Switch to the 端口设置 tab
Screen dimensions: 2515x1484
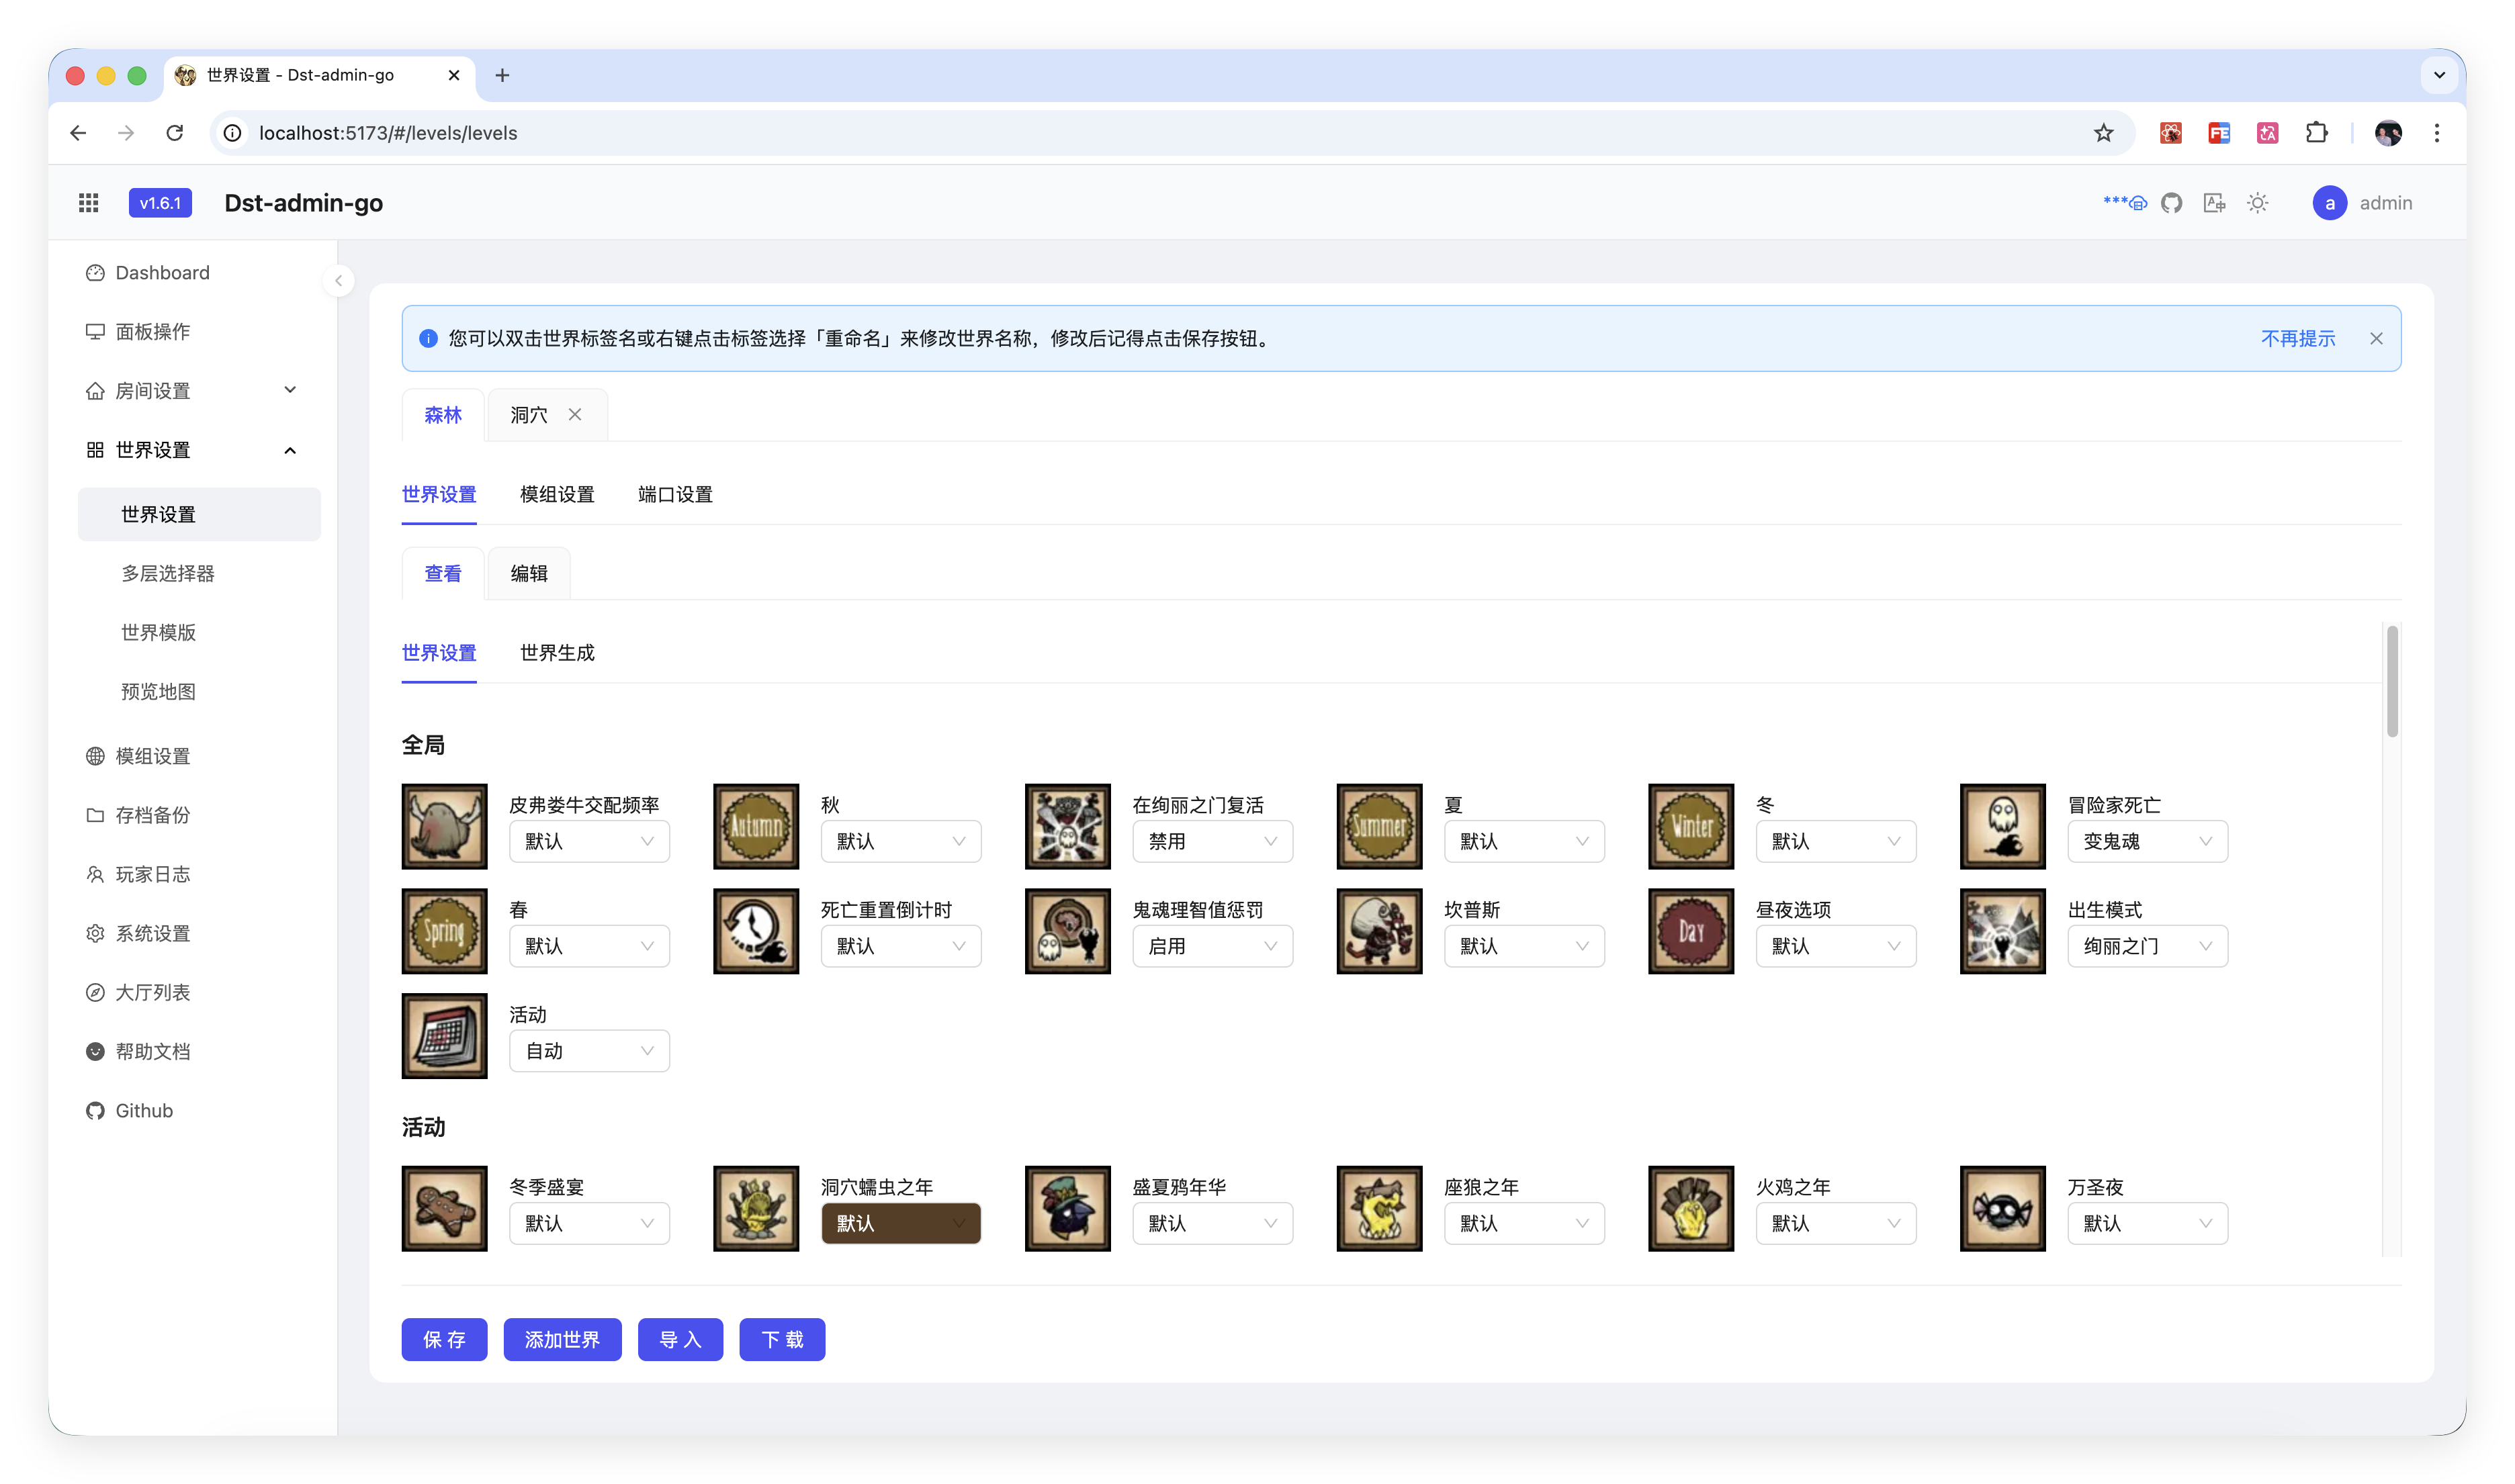pyautogui.click(x=675, y=494)
